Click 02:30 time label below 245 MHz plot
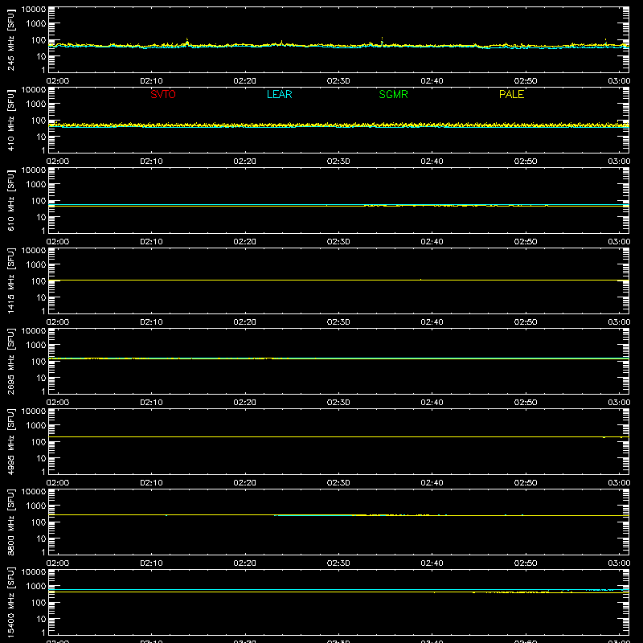 [x=338, y=81]
